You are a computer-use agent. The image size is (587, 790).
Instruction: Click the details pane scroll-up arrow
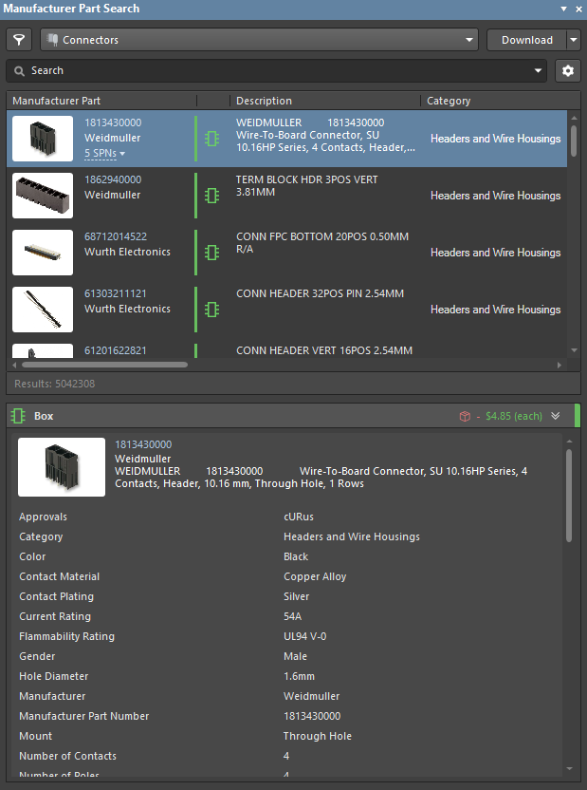pyautogui.click(x=569, y=442)
